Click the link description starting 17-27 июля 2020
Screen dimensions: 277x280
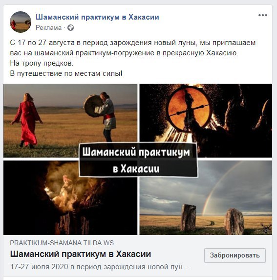coord(100,267)
